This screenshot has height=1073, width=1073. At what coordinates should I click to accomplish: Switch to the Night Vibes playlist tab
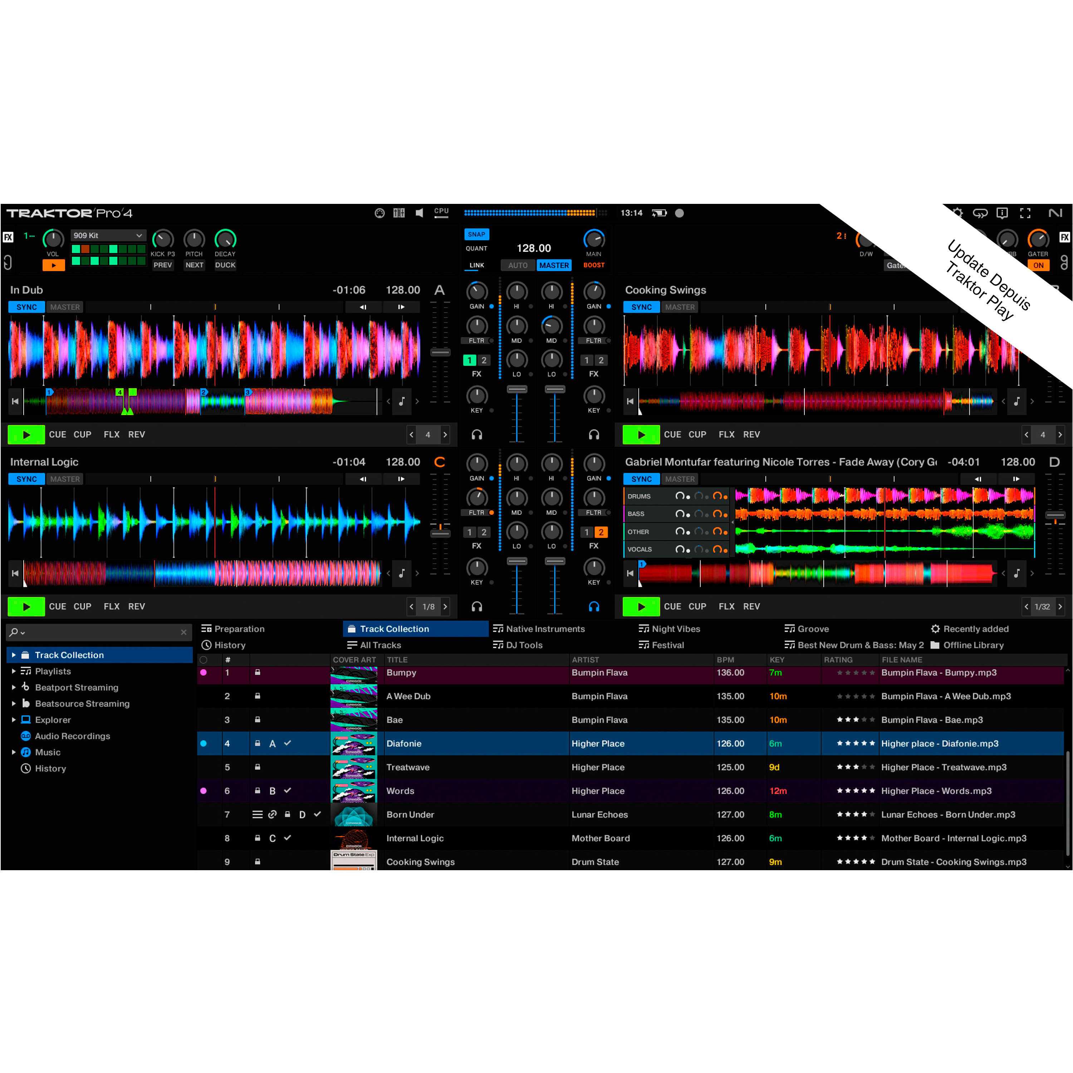coord(675,628)
